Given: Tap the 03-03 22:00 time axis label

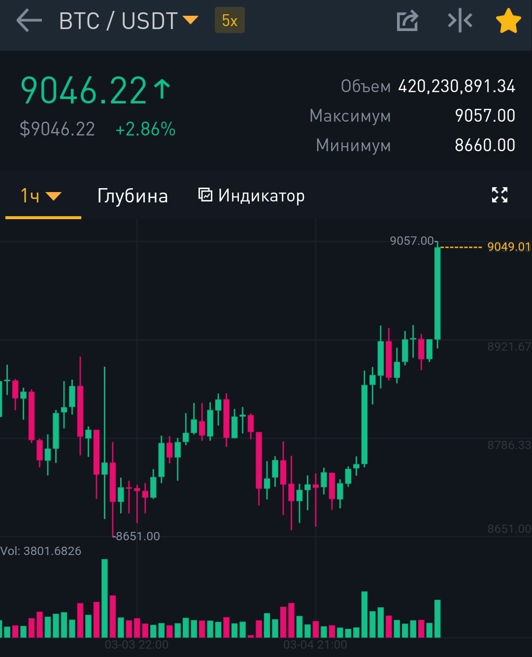Looking at the screenshot, I should pos(136,645).
